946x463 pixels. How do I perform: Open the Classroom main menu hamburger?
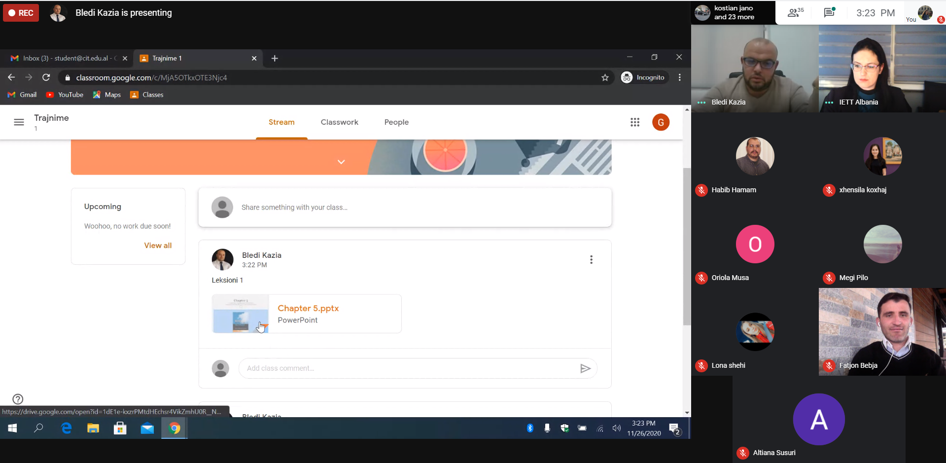(19, 122)
